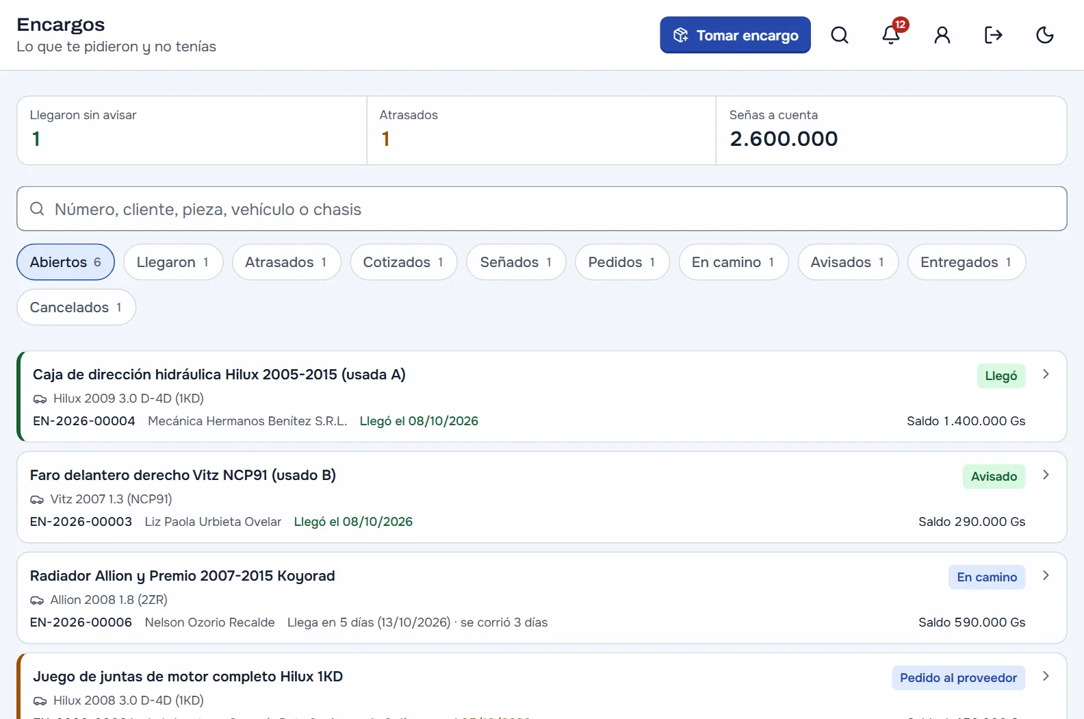Open Radiador Allion y Premio Koyorad title
Image resolution: width=1084 pixels, height=719 pixels.
[x=182, y=576]
